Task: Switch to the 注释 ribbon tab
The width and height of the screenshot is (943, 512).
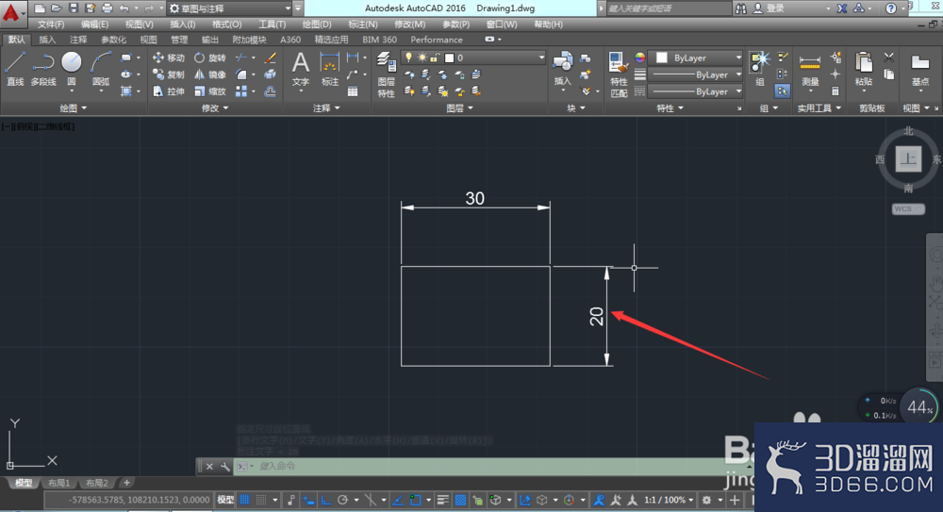Action: pos(78,40)
